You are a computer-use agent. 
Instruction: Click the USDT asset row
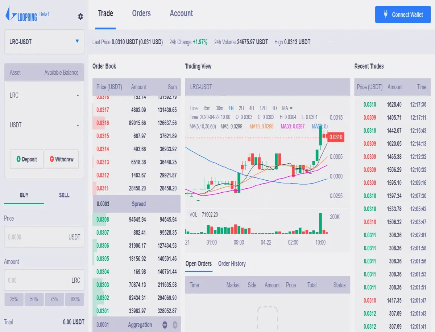[x=44, y=125]
